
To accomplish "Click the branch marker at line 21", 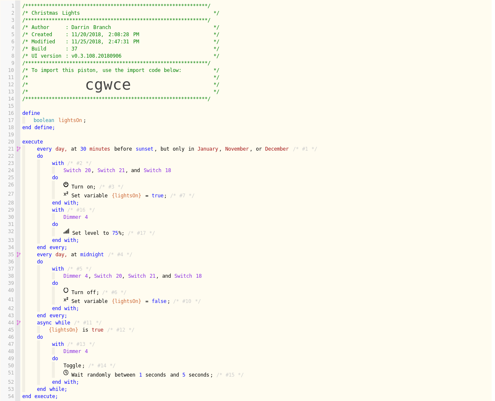I will click(x=18, y=149).
